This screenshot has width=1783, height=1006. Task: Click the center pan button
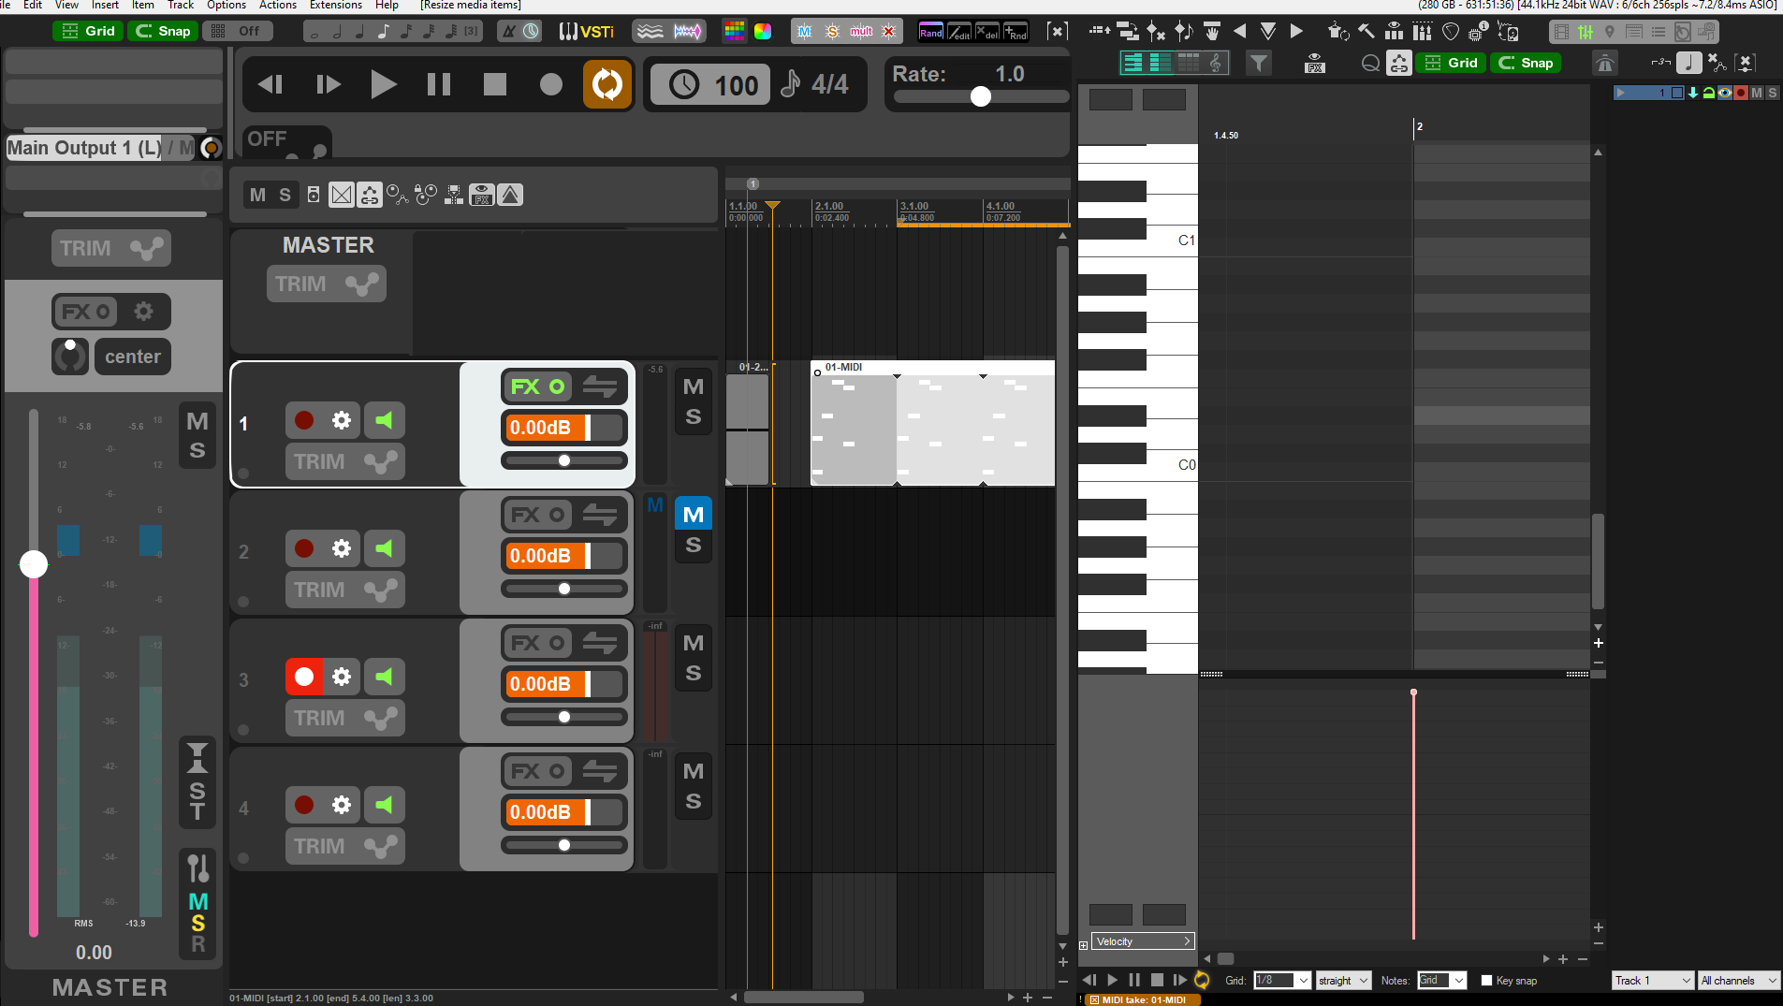pyautogui.click(x=132, y=357)
